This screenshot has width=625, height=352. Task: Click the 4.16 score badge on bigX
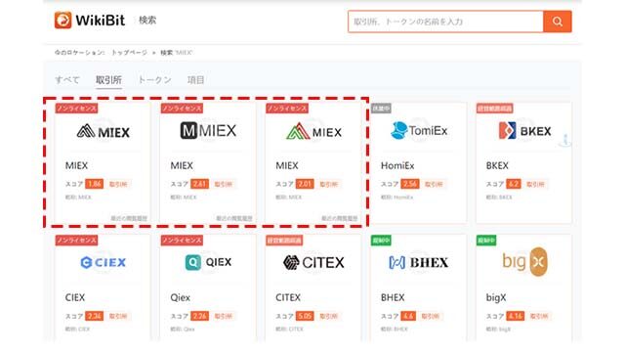[x=515, y=316]
